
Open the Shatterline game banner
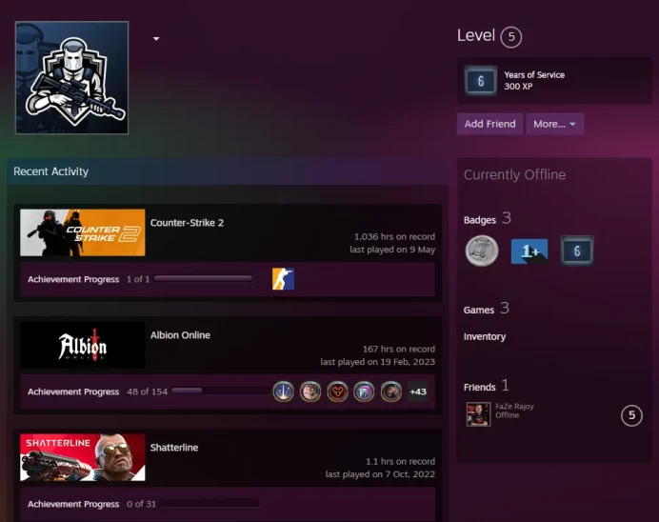click(83, 457)
